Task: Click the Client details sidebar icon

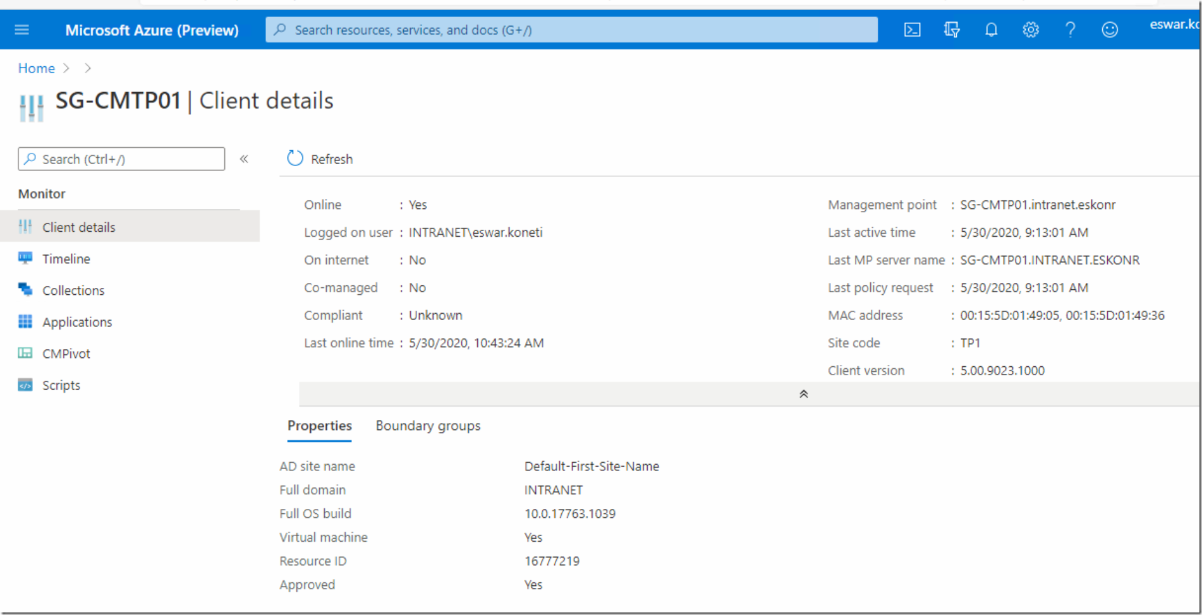Action: coord(25,227)
